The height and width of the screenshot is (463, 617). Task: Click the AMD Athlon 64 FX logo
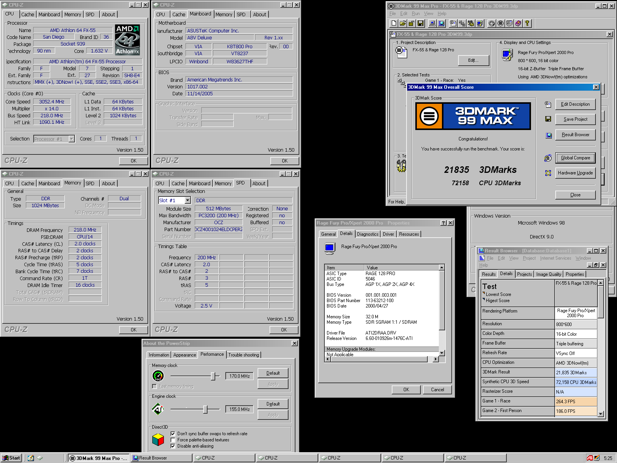point(128,40)
